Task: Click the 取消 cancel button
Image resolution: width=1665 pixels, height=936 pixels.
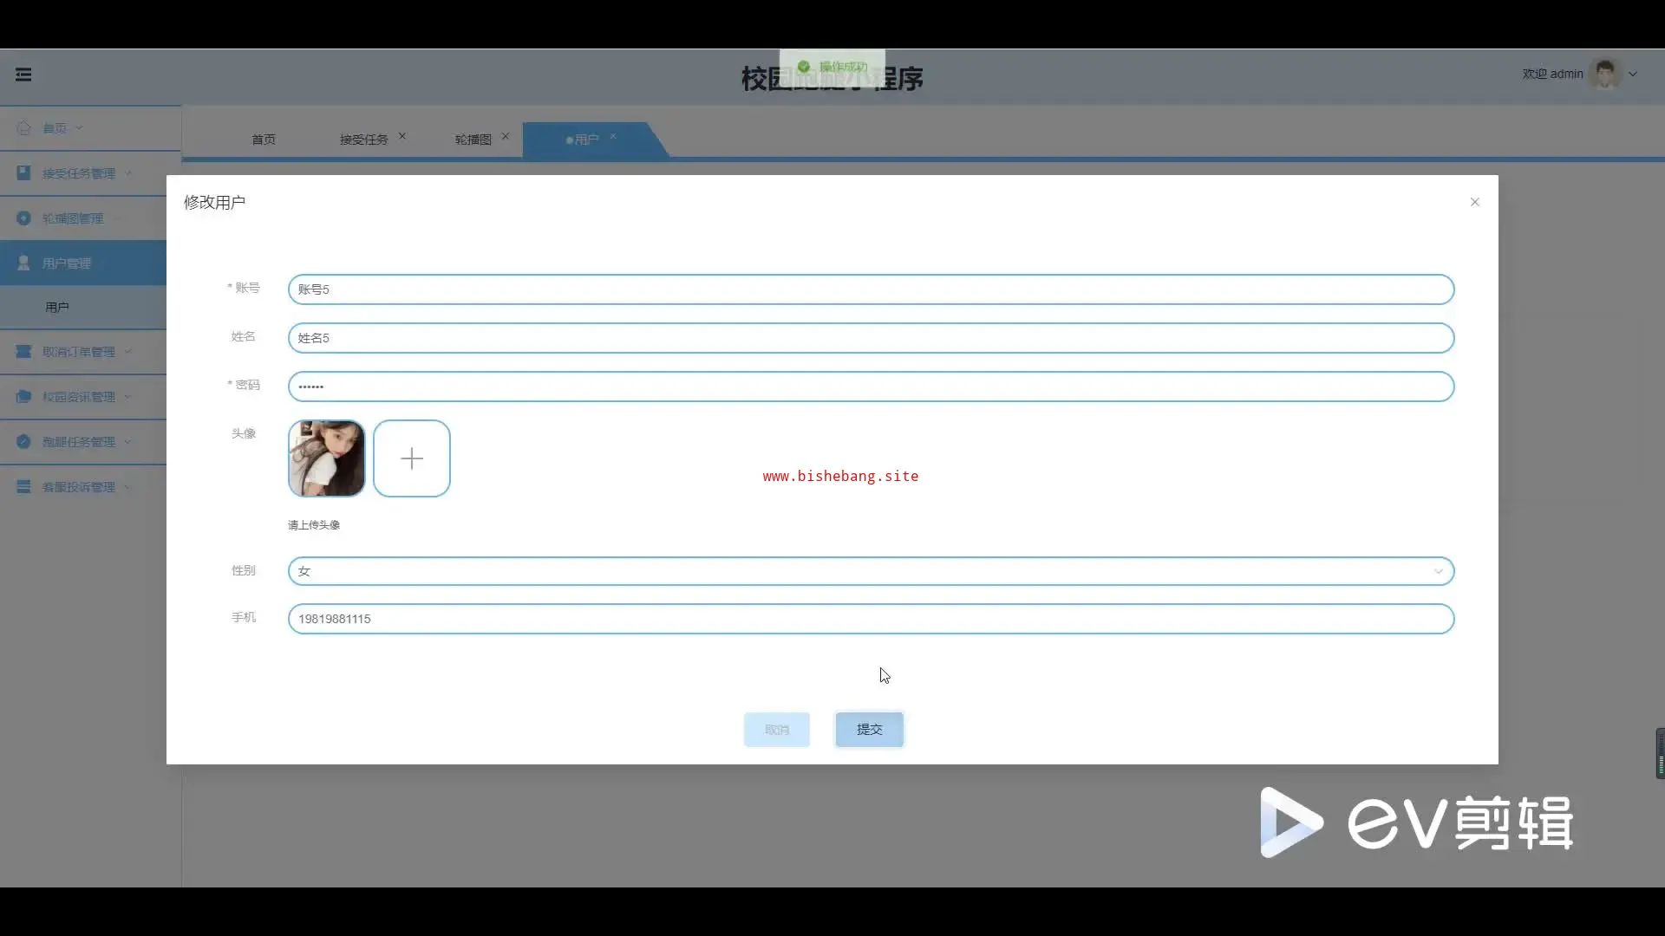Action: coord(777,730)
